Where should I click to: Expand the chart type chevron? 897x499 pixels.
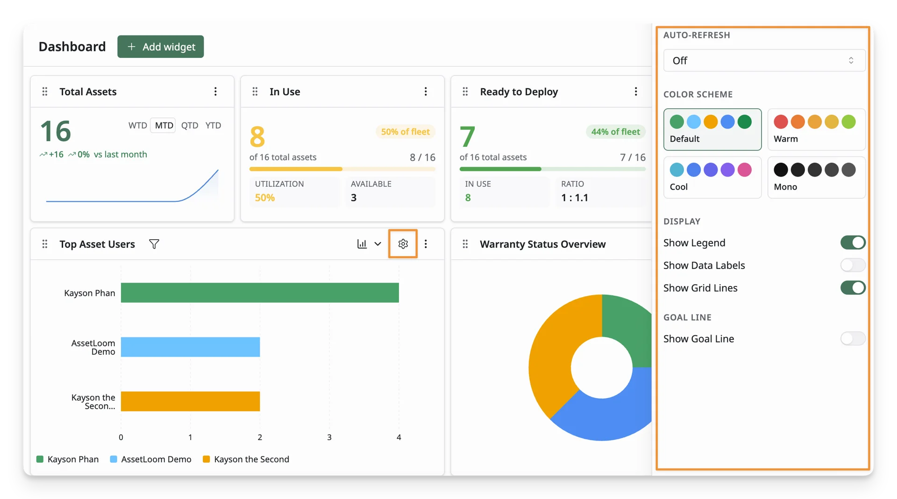(378, 244)
